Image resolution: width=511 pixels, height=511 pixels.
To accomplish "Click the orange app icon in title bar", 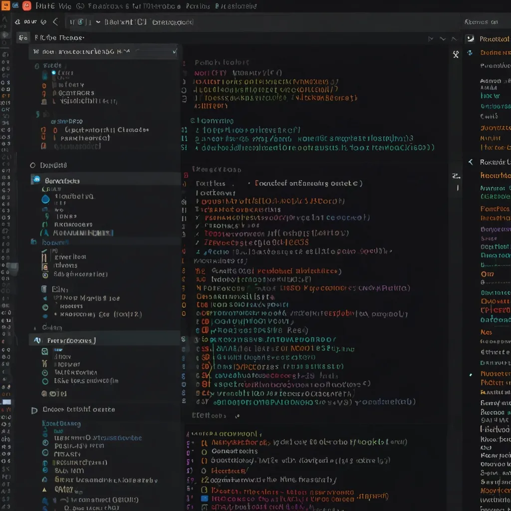I will (5, 6).
